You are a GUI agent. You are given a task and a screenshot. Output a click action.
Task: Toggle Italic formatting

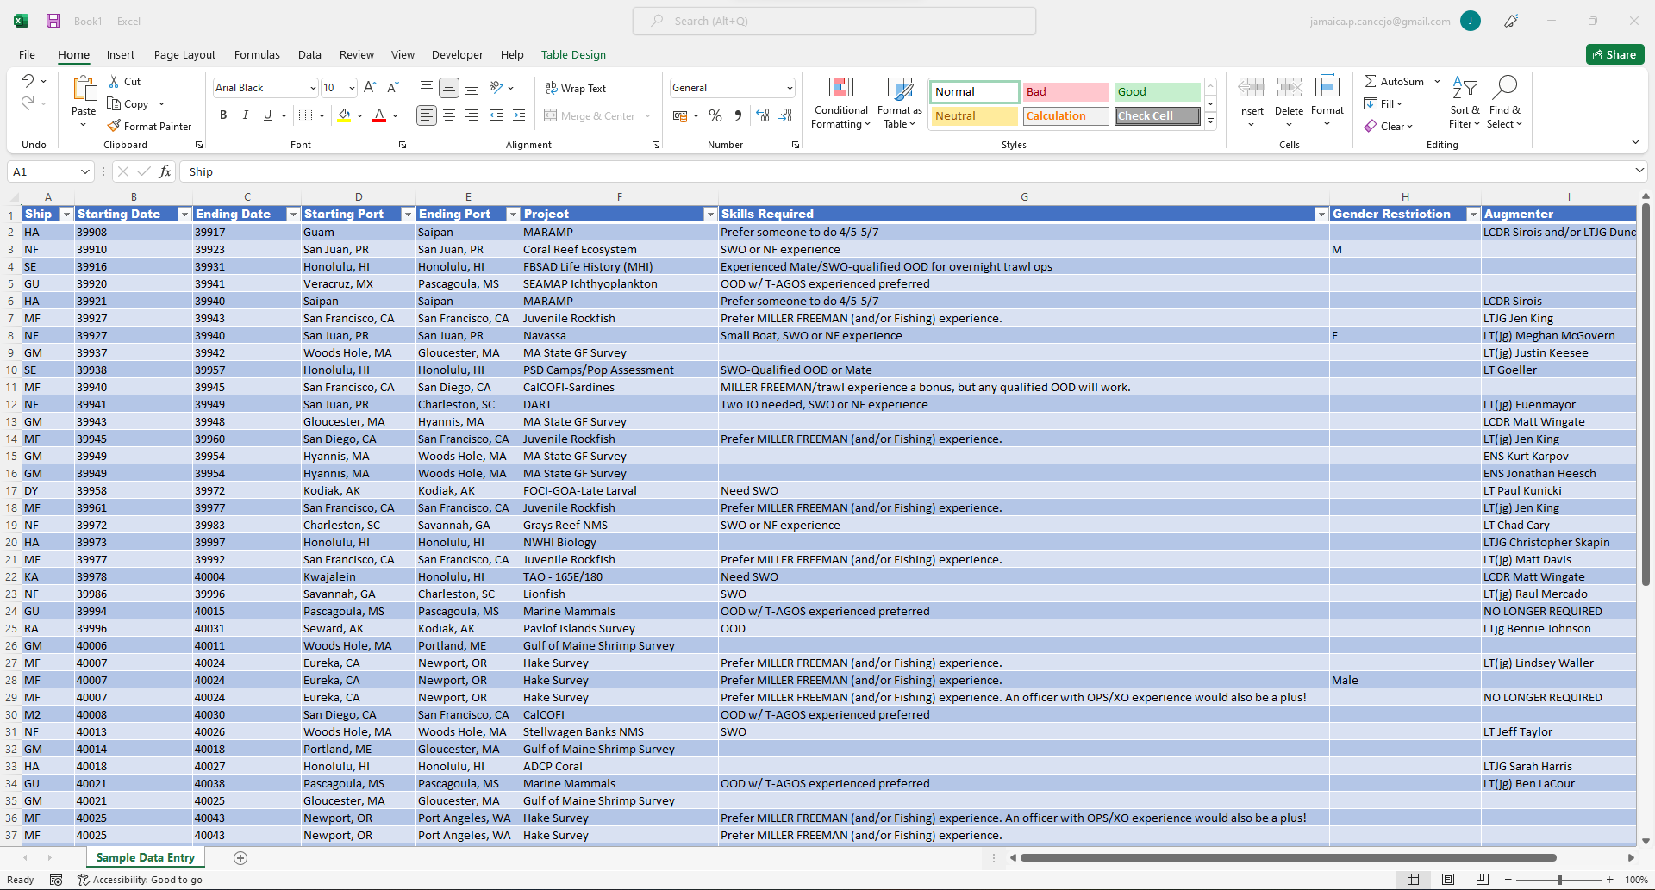[x=246, y=115]
